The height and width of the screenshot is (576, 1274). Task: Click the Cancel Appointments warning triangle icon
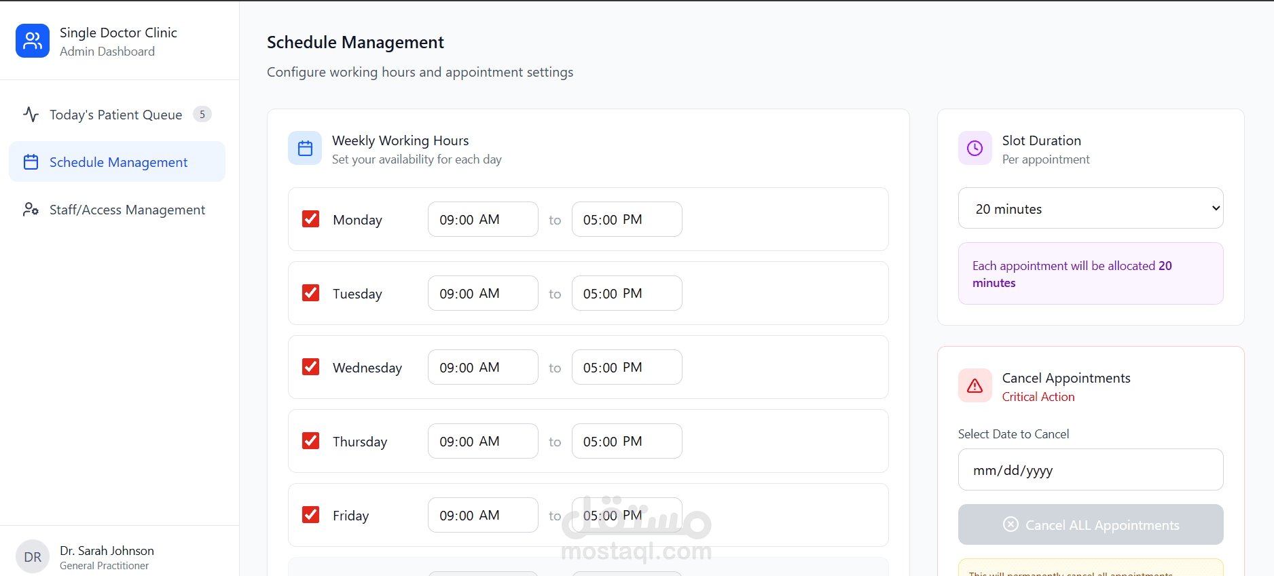pyautogui.click(x=975, y=385)
